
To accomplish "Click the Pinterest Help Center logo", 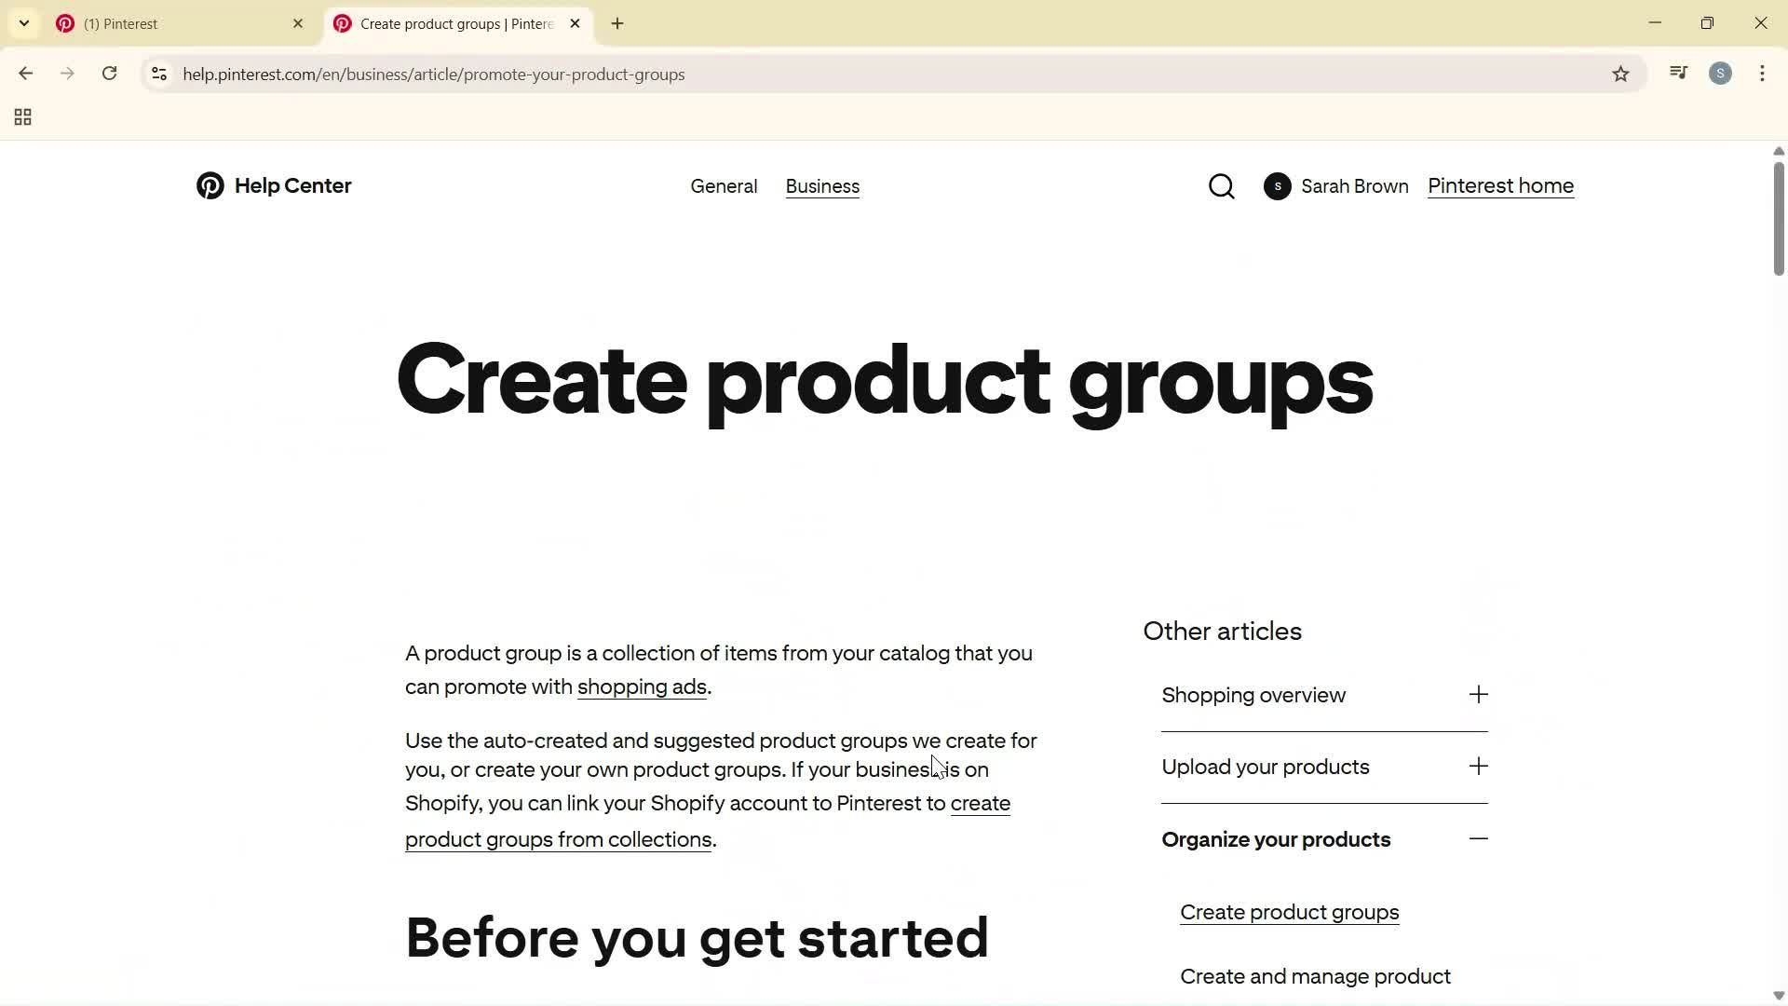I will (x=273, y=185).
